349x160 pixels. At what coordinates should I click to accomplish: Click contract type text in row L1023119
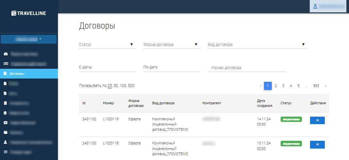coord(170,124)
